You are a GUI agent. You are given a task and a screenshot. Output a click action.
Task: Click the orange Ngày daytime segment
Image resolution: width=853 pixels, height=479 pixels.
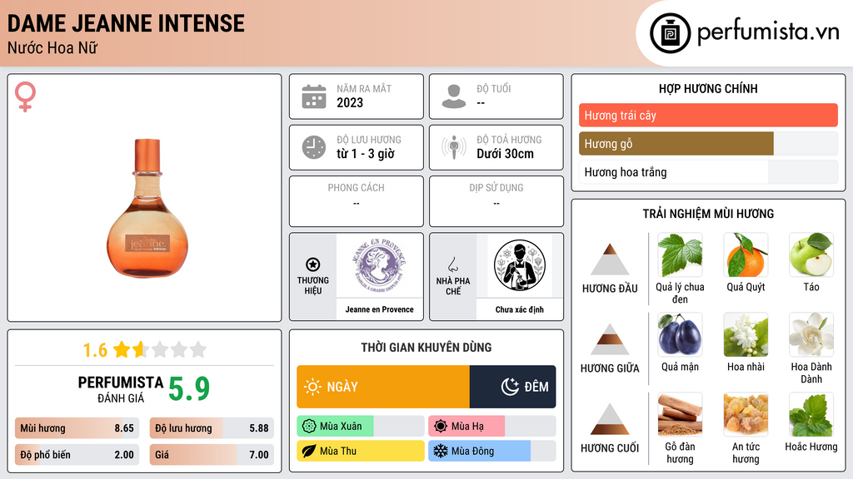point(383,387)
